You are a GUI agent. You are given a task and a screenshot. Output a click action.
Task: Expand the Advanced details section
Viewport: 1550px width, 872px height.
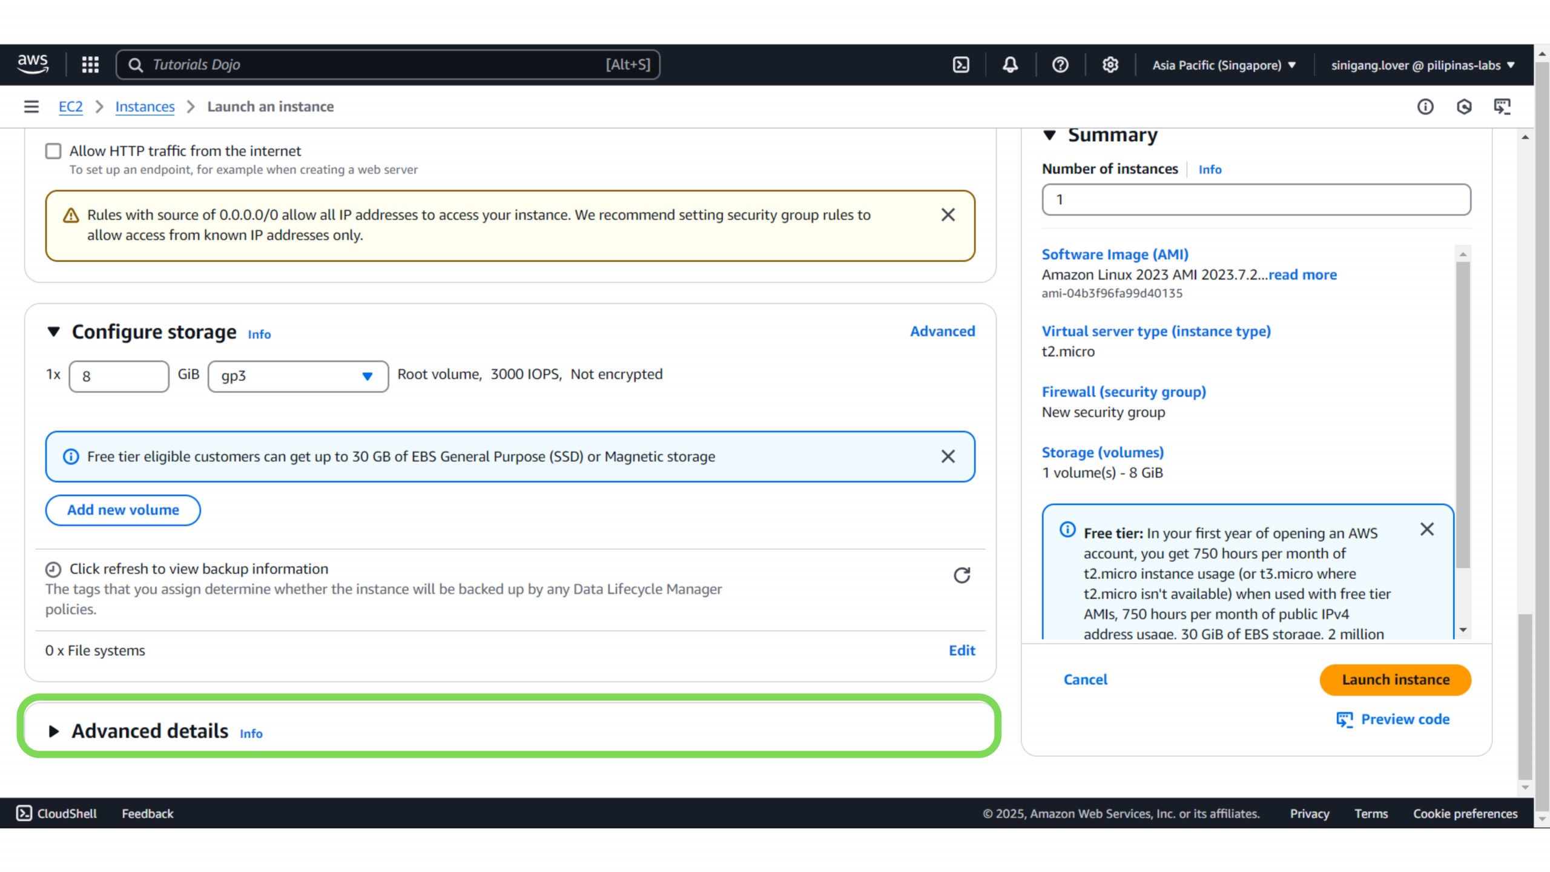(x=54, y=732)
